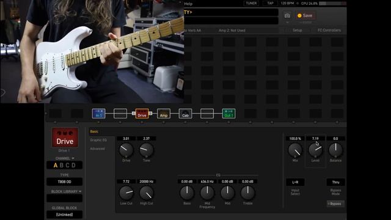Select channel C
The height and width of the screenshot is (220, 391).
point(67,165)
